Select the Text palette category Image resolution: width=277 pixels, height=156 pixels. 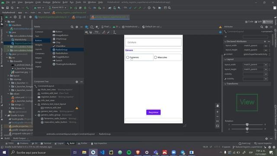point(37,36)
